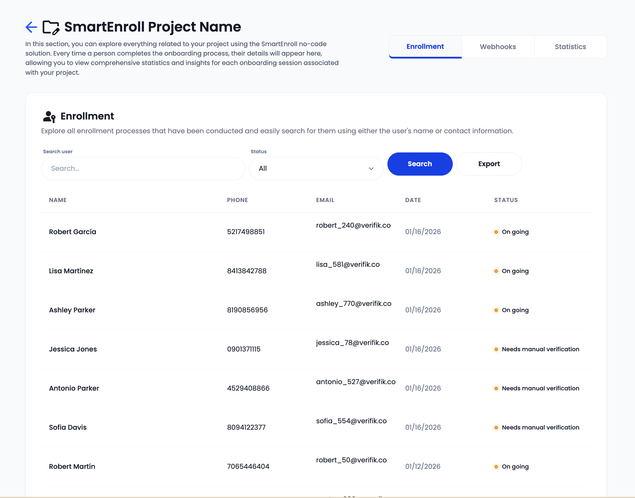635x498 pixels.
Task: Click the Export button
Action: [x=489, y=164]
